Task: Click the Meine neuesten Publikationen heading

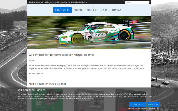Action: pyautogui.click(x=47, y=84)
